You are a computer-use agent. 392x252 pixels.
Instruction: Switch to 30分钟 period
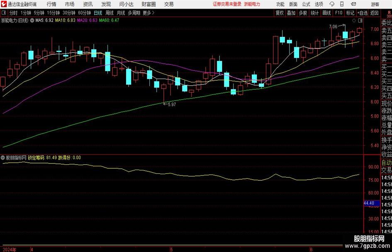pyautogui.click(x=69, y=13)
